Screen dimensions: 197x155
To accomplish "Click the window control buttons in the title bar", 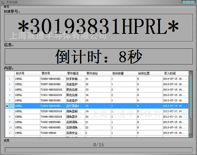I will click(x=188, y=2).
